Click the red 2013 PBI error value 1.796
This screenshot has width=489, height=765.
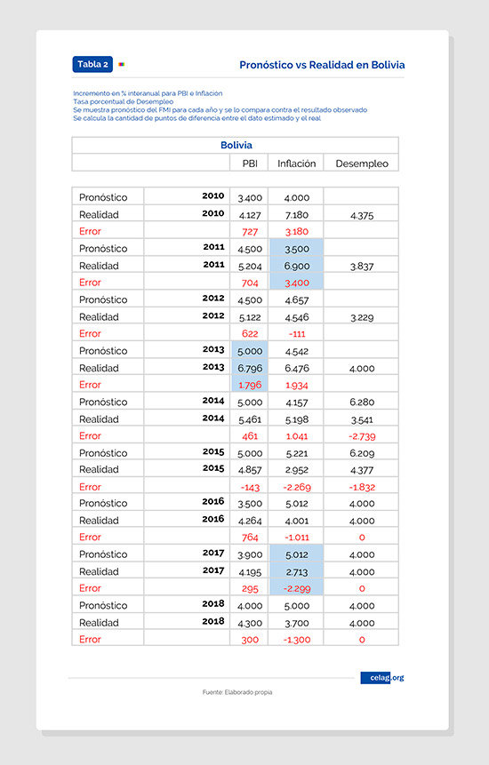point(250,385)
